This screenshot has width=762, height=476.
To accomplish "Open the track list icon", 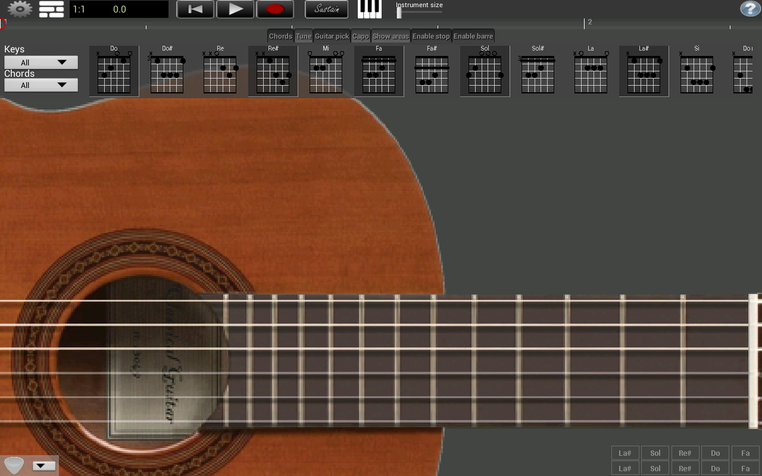I will coord(51,9).
